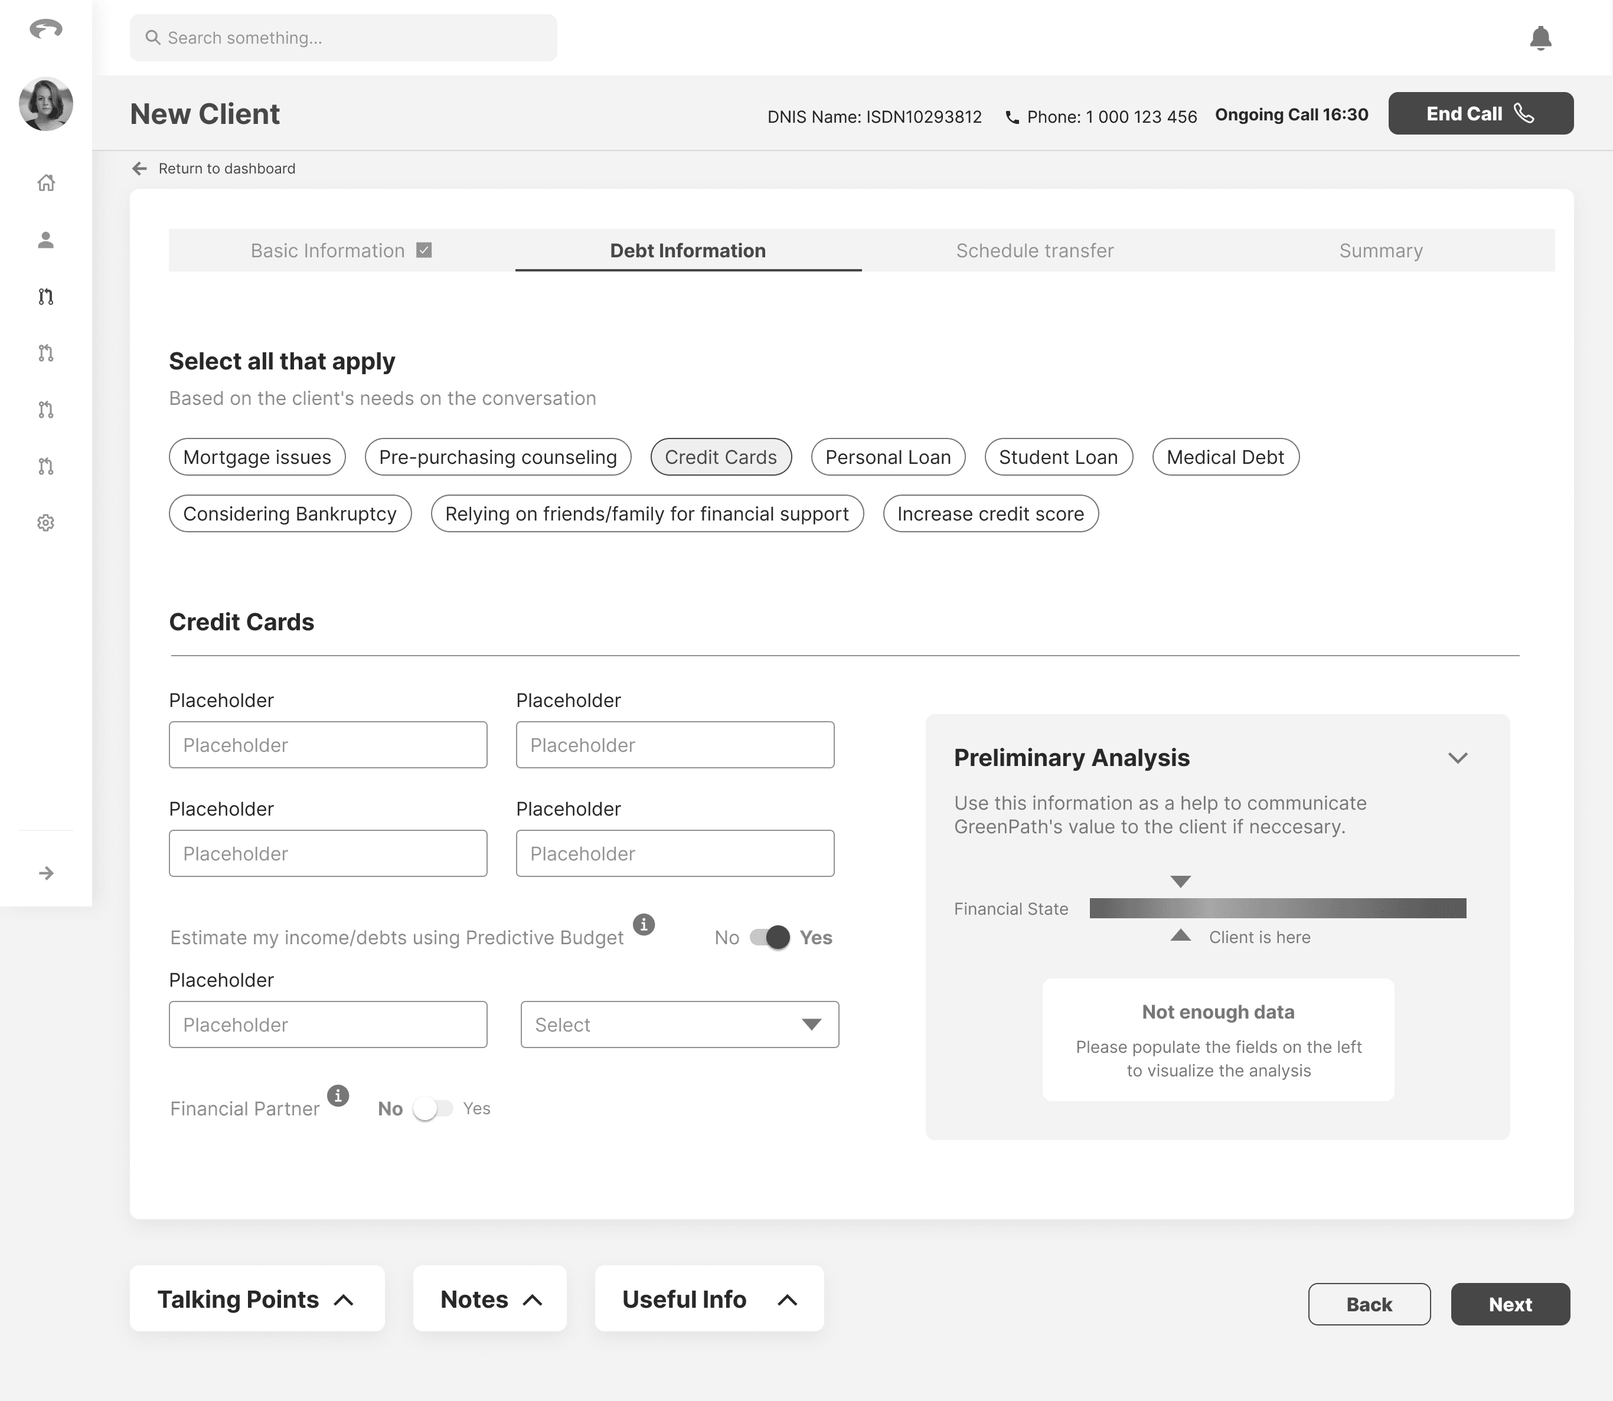Expand the Talking Points panel
The width and height of the screenshot is (1613, 1401).
[257, 1298]
